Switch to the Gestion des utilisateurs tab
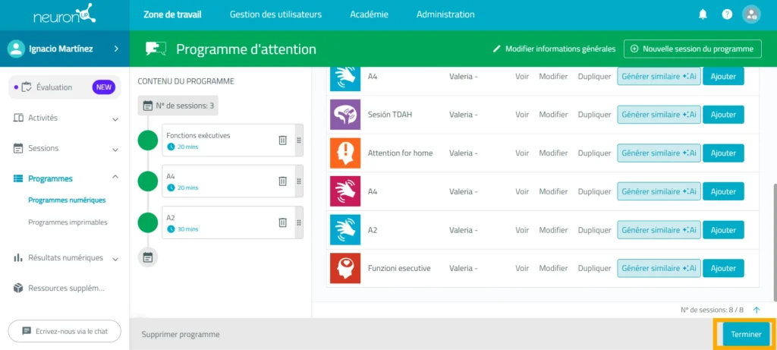777x350 pixels. click(275, 14)
